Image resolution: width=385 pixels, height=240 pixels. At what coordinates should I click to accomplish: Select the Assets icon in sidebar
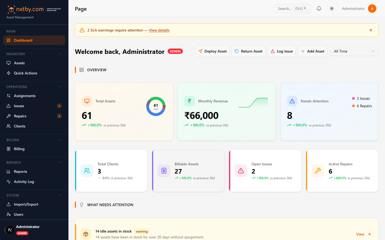(9, 63)
